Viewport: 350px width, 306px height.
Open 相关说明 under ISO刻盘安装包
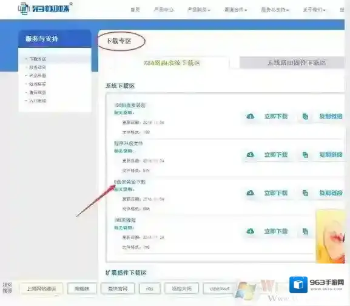pyautogui.click(x=124, y=112)
